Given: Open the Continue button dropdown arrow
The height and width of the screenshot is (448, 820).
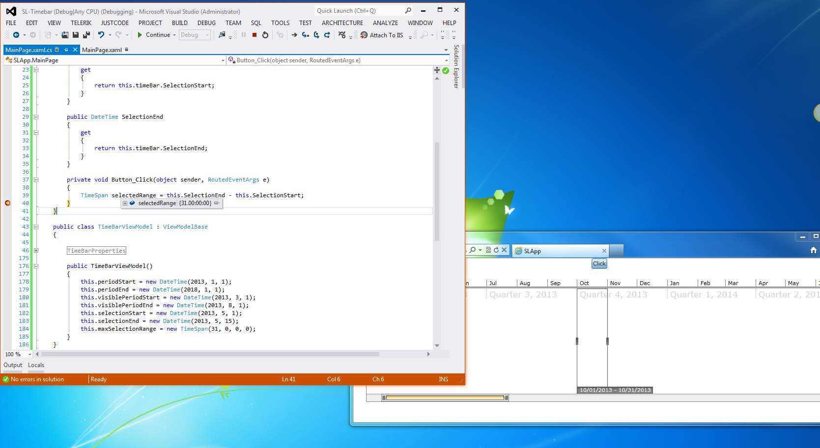Looking at the screenshot, I should point(174,35).
